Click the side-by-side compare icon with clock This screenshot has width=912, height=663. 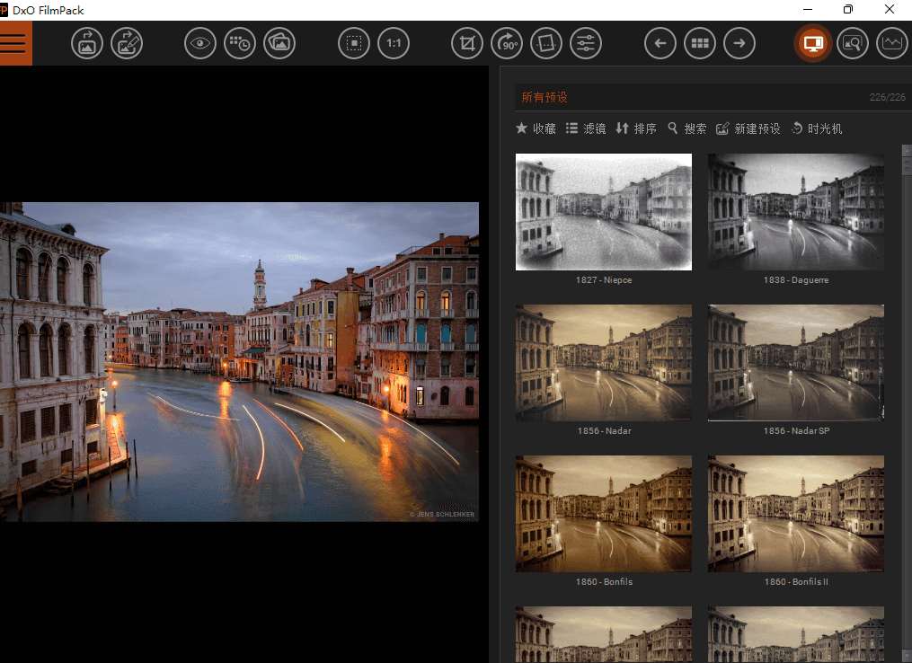pos(240,43)
